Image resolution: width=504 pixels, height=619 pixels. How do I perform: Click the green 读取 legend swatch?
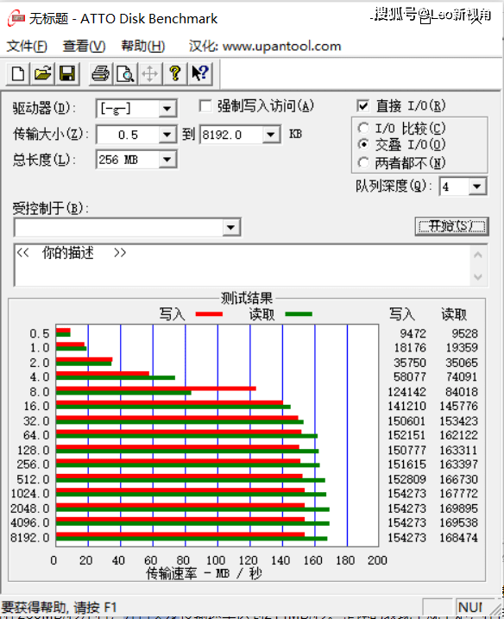(x=299, y=314)
